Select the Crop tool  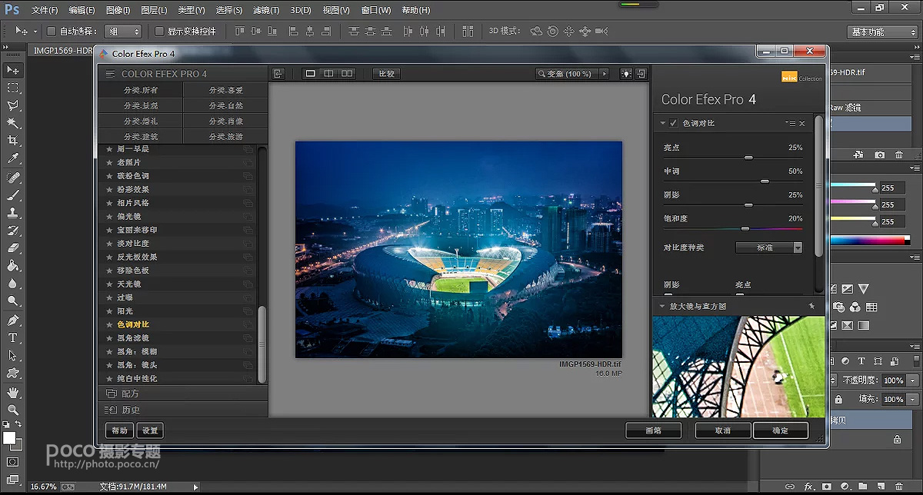pyautogui.click(x=13, y=141)
